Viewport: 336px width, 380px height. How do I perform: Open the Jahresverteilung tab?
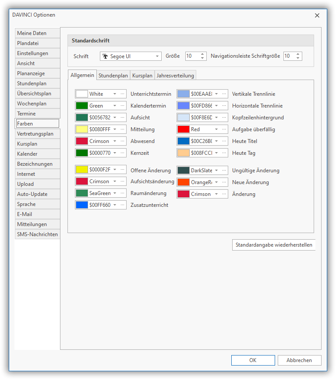pos(175,76)
